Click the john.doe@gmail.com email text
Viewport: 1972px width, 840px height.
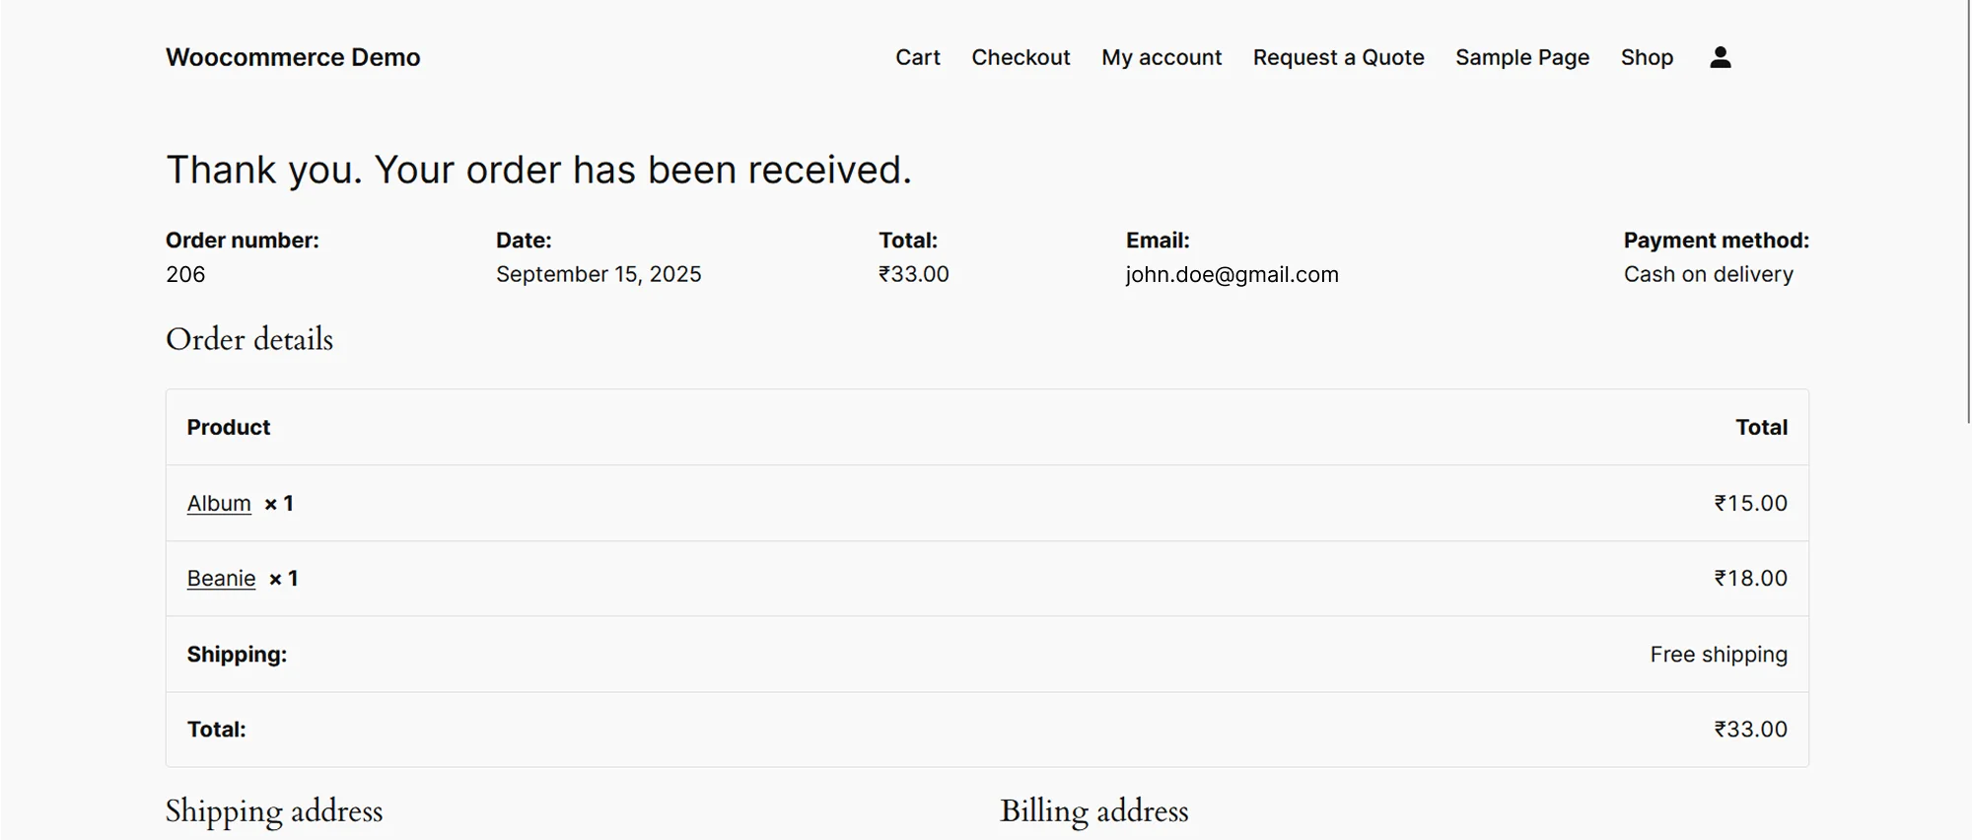(1232, 274)
